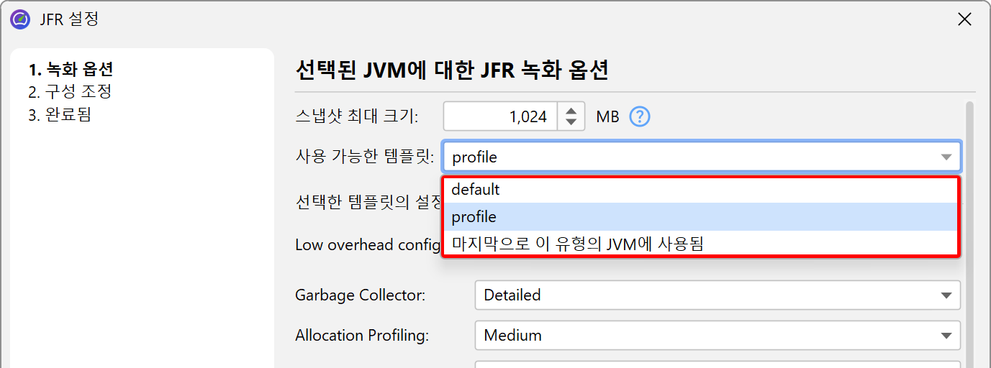Click the 'Garbage Collector:' label
The width and height of the screenshot is (991, 368).
click(360, 295)
